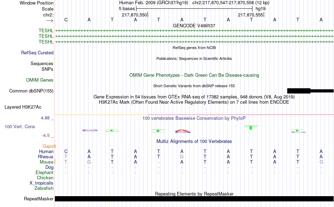Viewport: 334px width, 207px height.
Task: Click the Sequences track label
Action: tap(42, 63)
